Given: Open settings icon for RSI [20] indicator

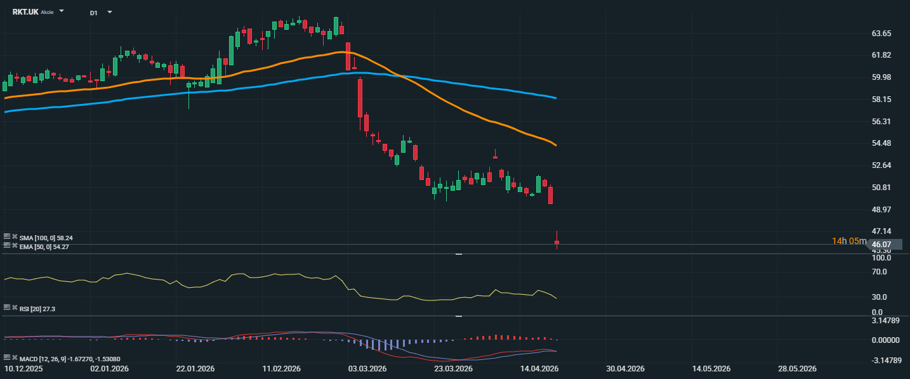Looking at the screenshot, I should click(x=7, y=307).
